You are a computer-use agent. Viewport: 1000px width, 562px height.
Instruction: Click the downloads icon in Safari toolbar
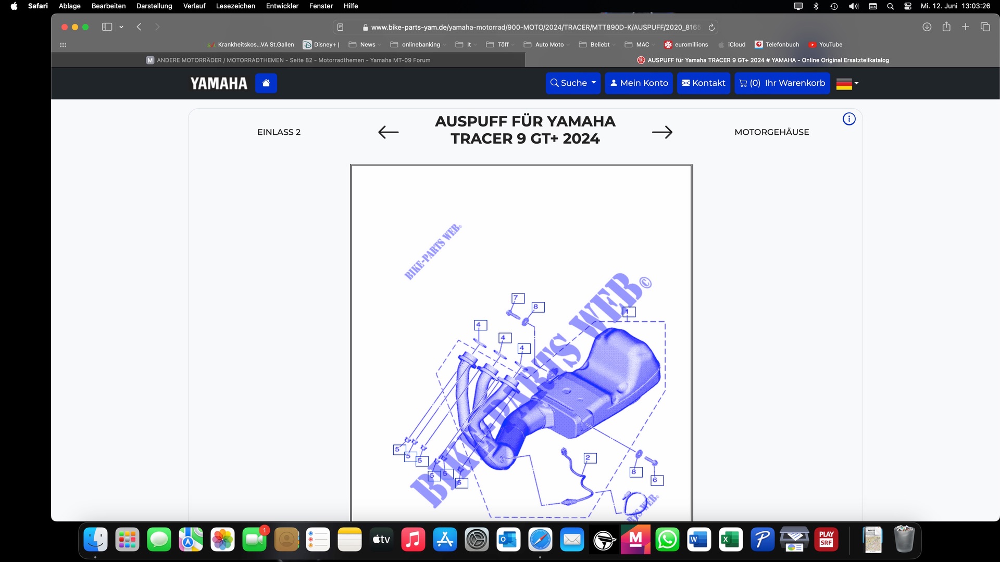pyautogui.click(x=927, y=27)
